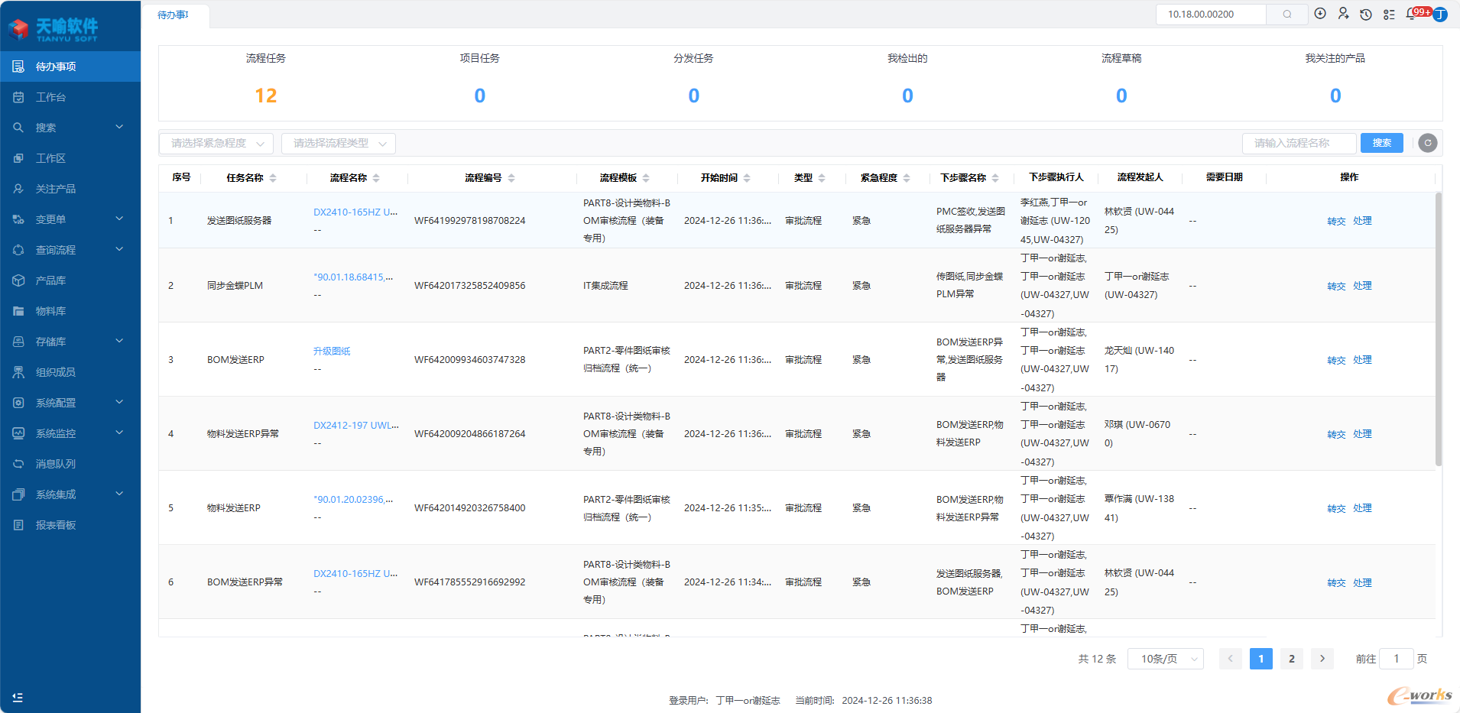The image size is (1460, 713).
Task: Open DX2412-197 UWL process link
Action: click(355, 426)
